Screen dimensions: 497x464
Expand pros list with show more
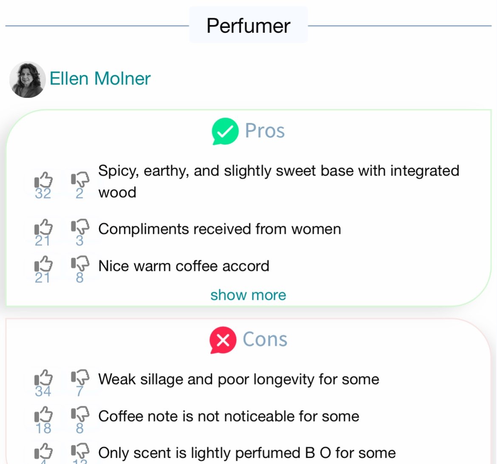click(248, 295)
